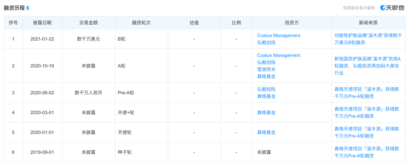Screen dimensions: 409x167
Task: Click 信息由企名片提供 attribution text
Action: pyautogui.click(x=359, y=8)
